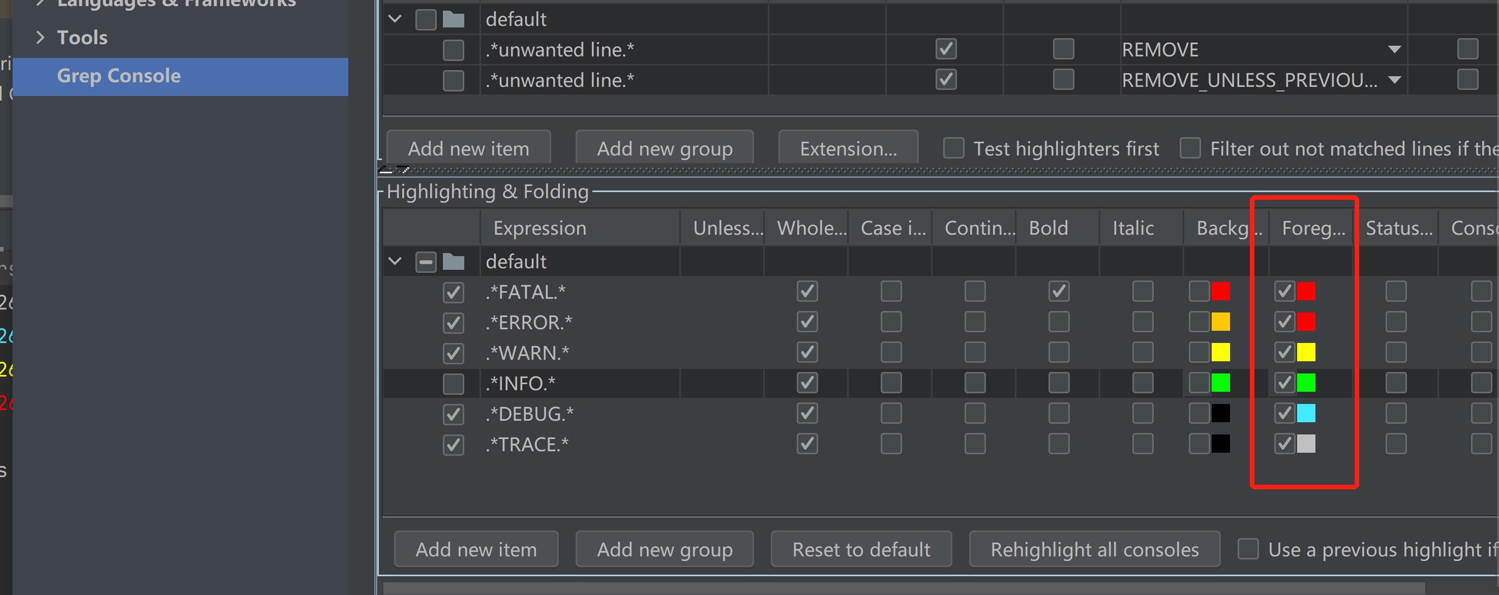Click green background swatch of INFO row
Image resolution: width=1499 pixels, height=595 pixels.
[x=1220, y=383]
